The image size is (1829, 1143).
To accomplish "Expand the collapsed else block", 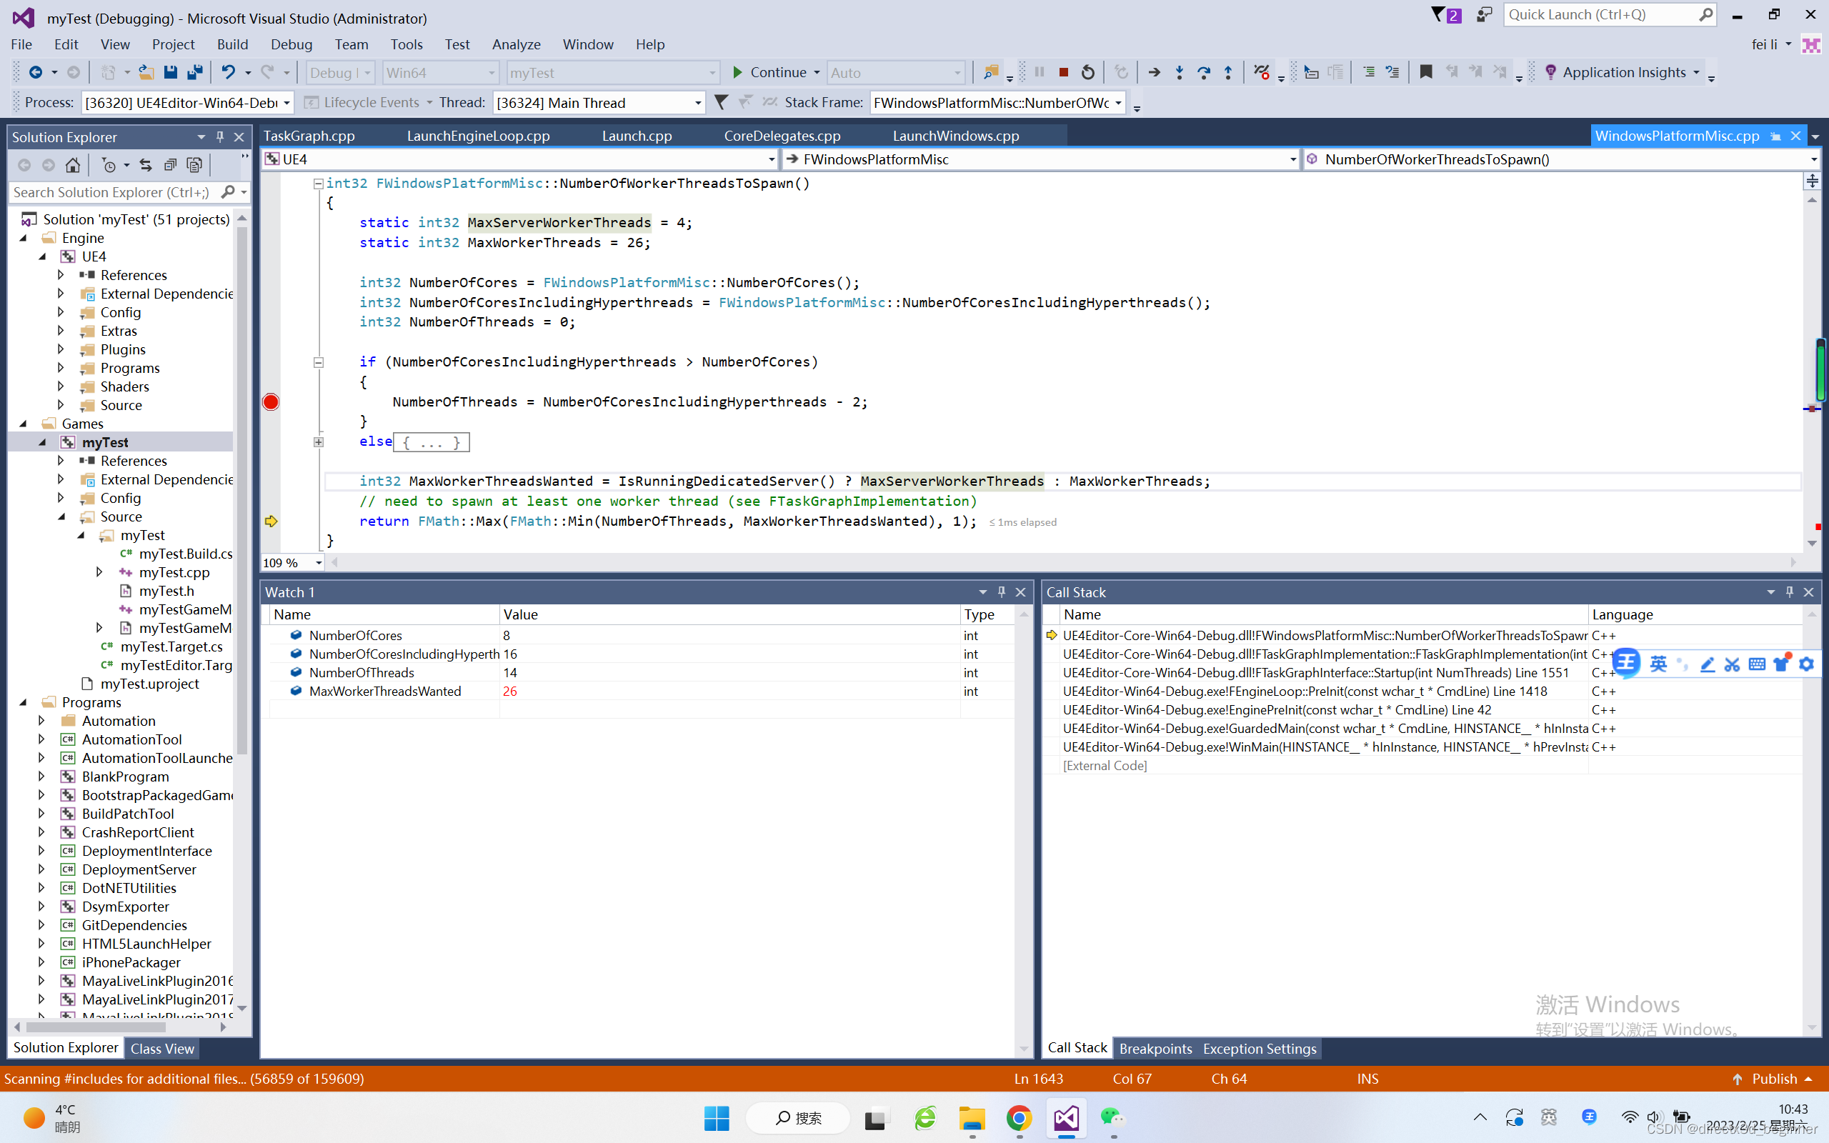I will point(318,442).
